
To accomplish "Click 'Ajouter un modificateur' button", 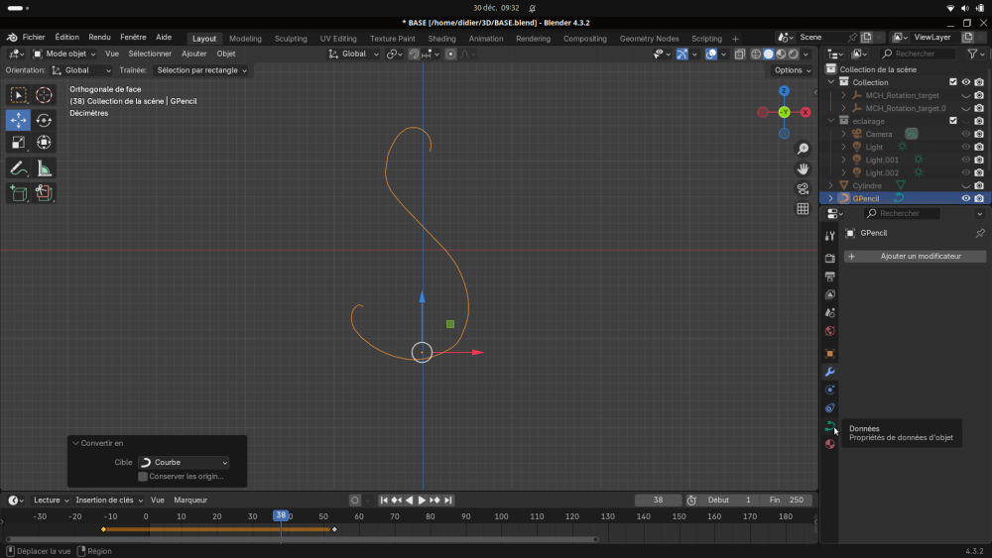I will click(x=916, y=257).
